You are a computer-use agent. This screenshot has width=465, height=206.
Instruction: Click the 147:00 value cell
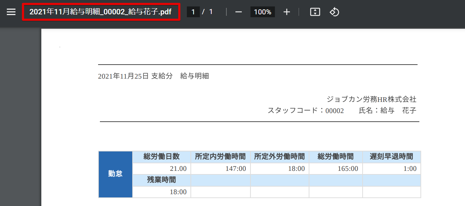click(x=220, y=169)
